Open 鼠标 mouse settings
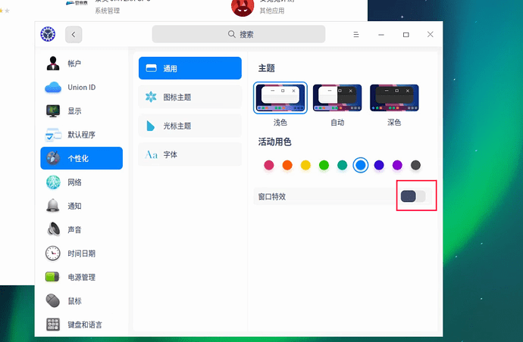The image size is (523, 342). pos(81,301)
